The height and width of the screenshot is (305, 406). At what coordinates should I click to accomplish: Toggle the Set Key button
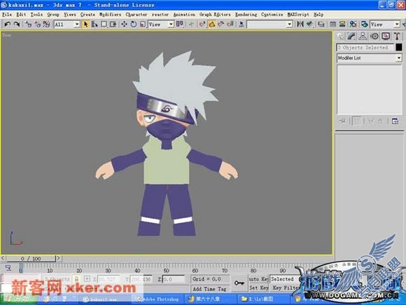(258, 288)
